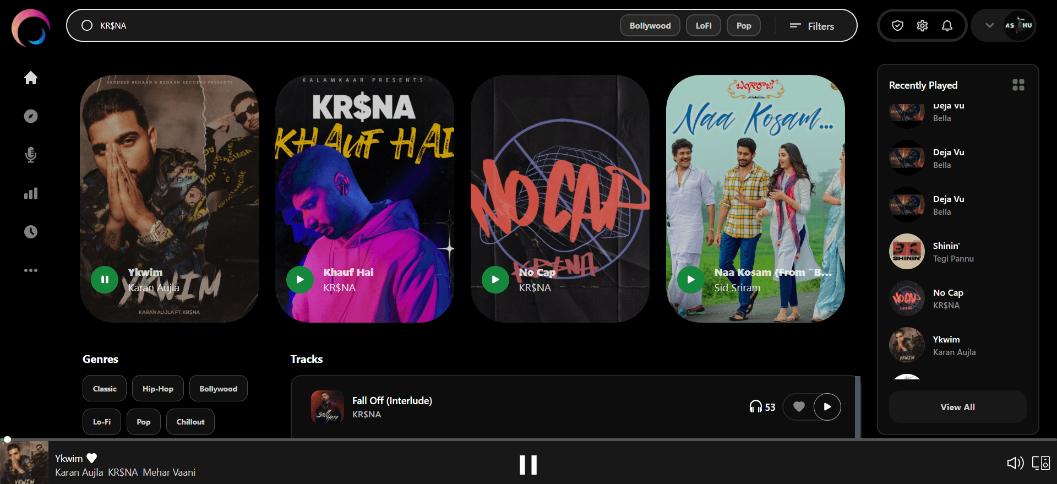Click the headphones listen count icon

(755, 407)
